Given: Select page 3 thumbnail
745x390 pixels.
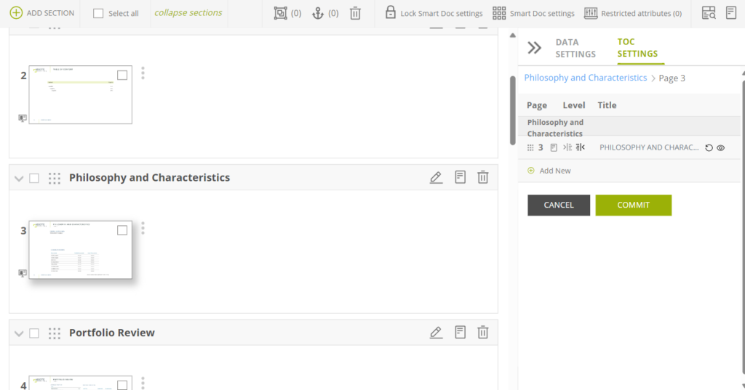Looking at the screenshot, I should point(80,250).
